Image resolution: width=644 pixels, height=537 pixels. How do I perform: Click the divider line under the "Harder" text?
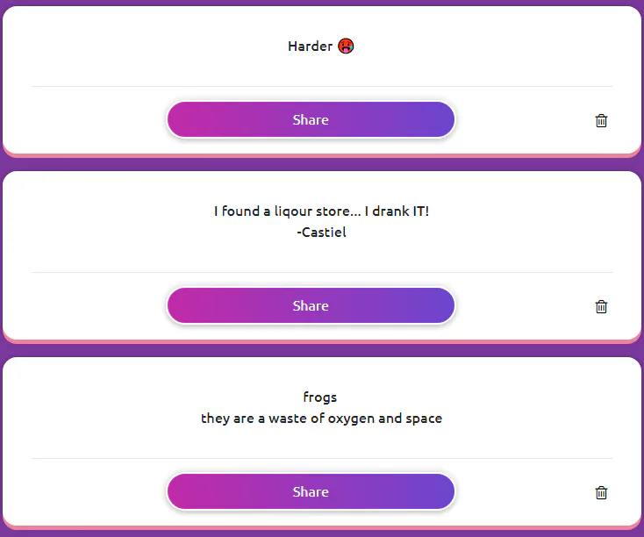(x=322, y=87)
